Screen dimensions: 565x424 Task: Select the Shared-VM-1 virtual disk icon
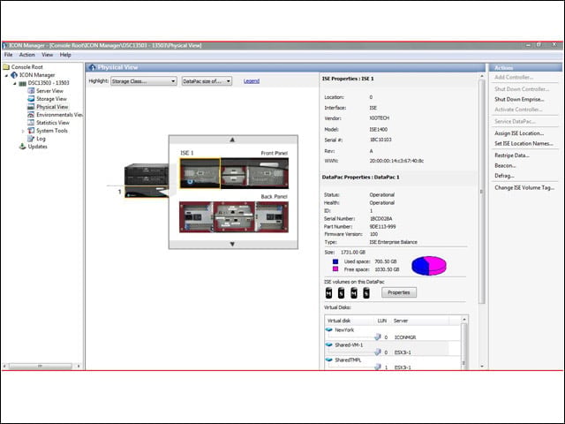coord(328,345)
